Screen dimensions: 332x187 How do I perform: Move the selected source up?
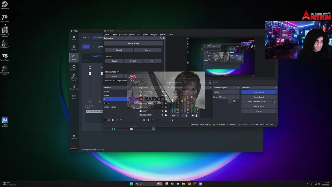(x=153, y=120)
